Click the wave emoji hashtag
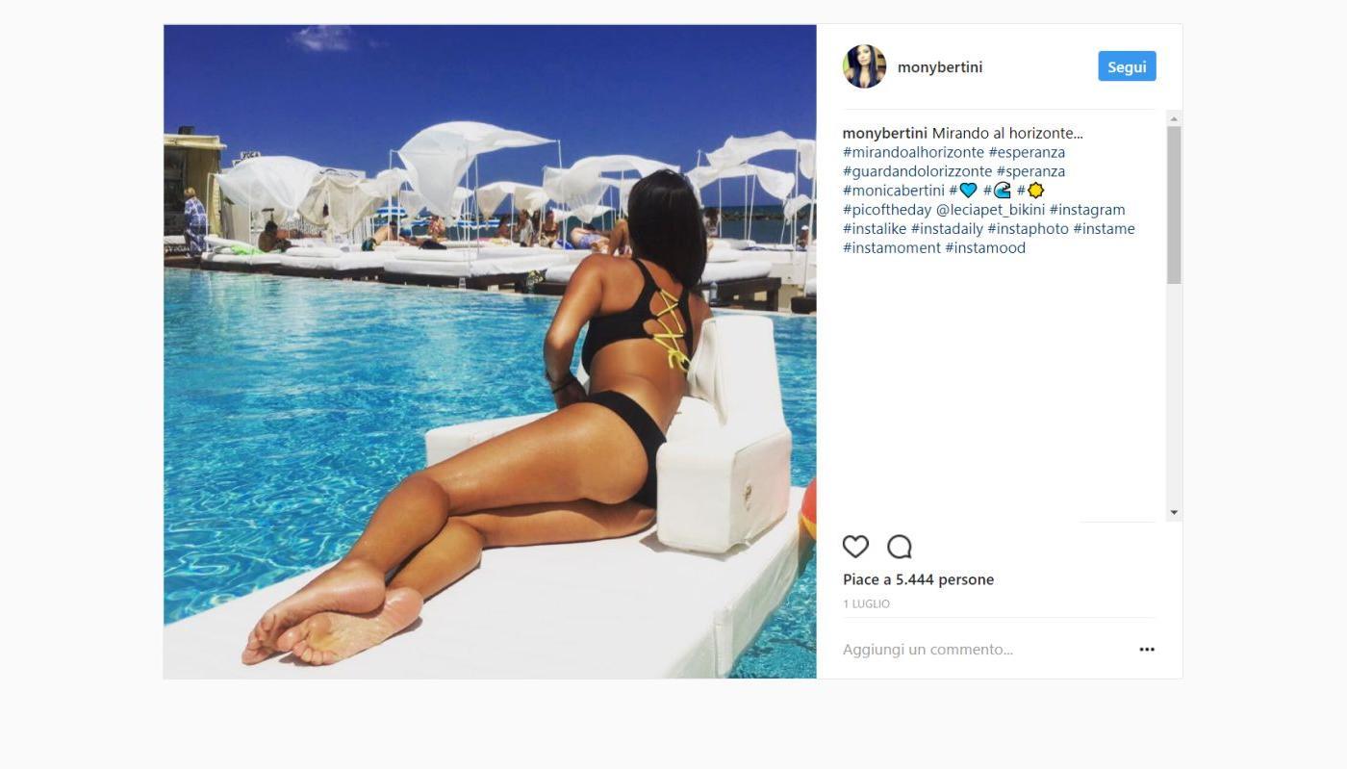Screen dimensions: 1347x769 (997, 191)
